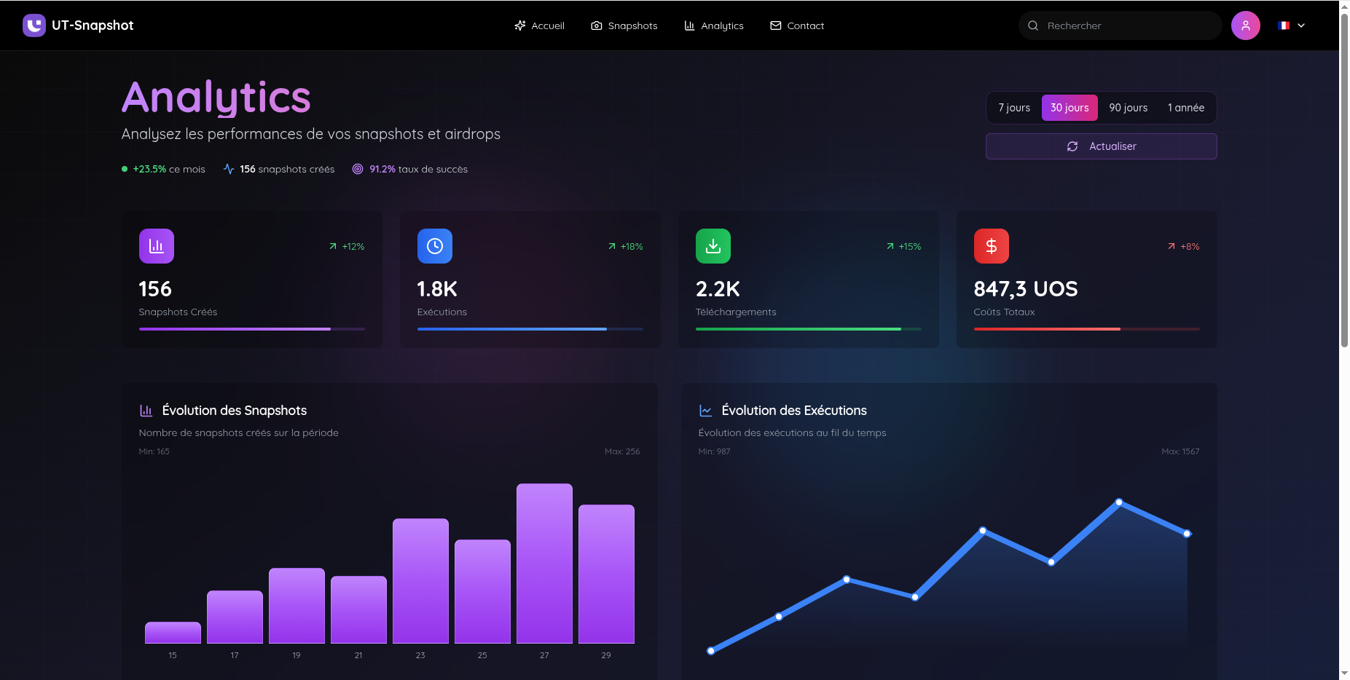Click the green download Téléchargements icon
The width and height of the screenshot is (1350, 680).
[713, 245]
